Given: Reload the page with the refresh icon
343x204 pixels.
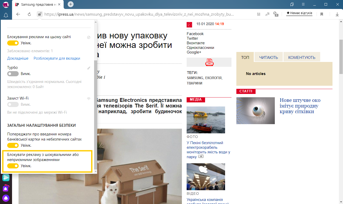Looking at the screenshot, I should click(29, 14).
